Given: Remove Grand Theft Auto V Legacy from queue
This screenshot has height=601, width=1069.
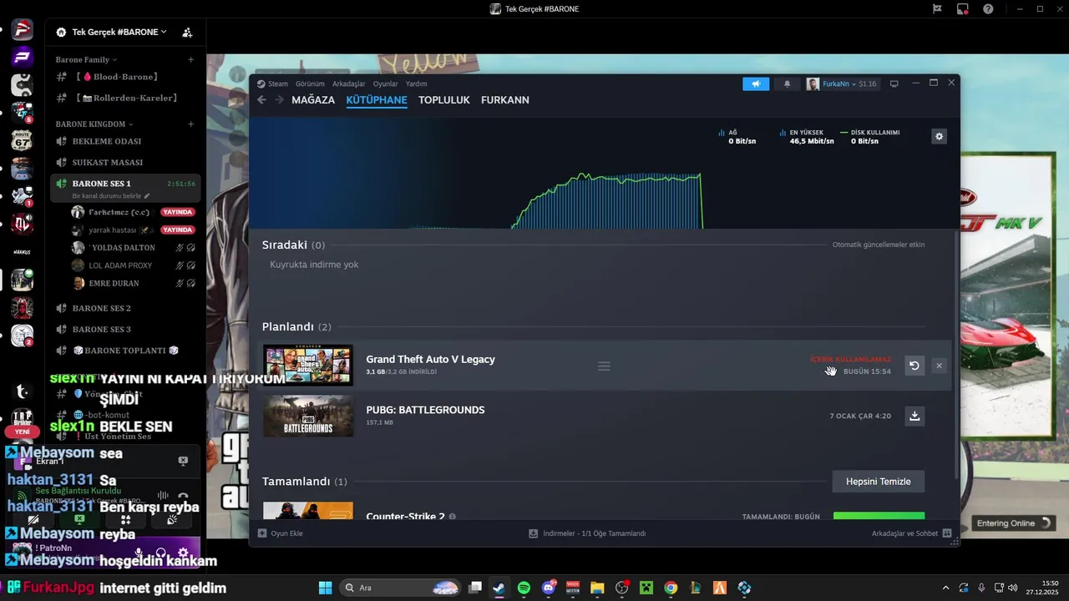Looking at the screenshot, I should tap(939, 366).
